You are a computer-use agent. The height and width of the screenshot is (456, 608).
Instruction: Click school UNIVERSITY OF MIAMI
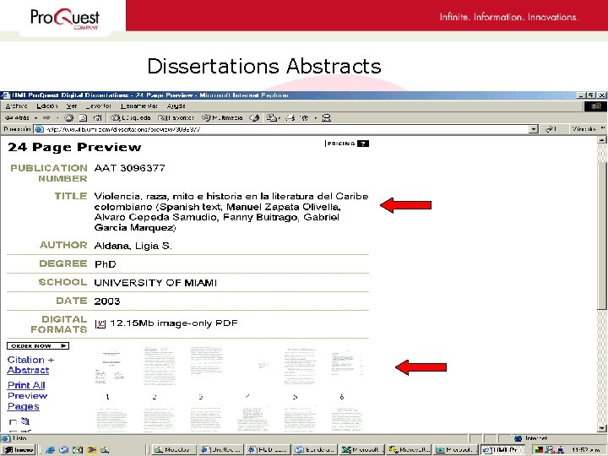(x=155, y=283)
